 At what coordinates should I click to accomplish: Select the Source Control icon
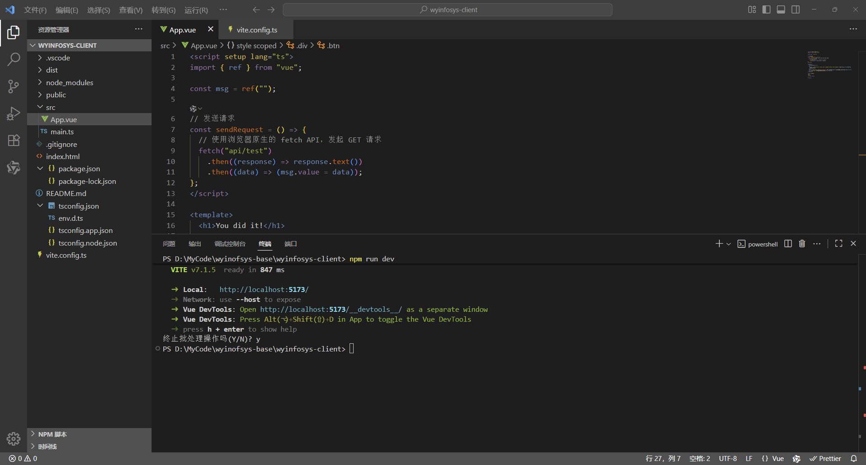coord(14,87)
